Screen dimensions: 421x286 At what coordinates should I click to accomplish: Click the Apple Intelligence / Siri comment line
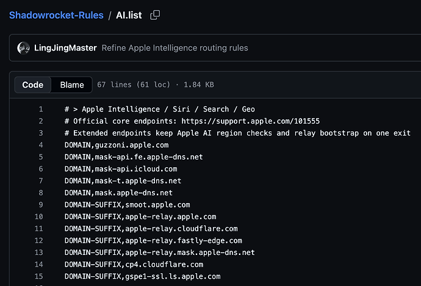[160, 110]
